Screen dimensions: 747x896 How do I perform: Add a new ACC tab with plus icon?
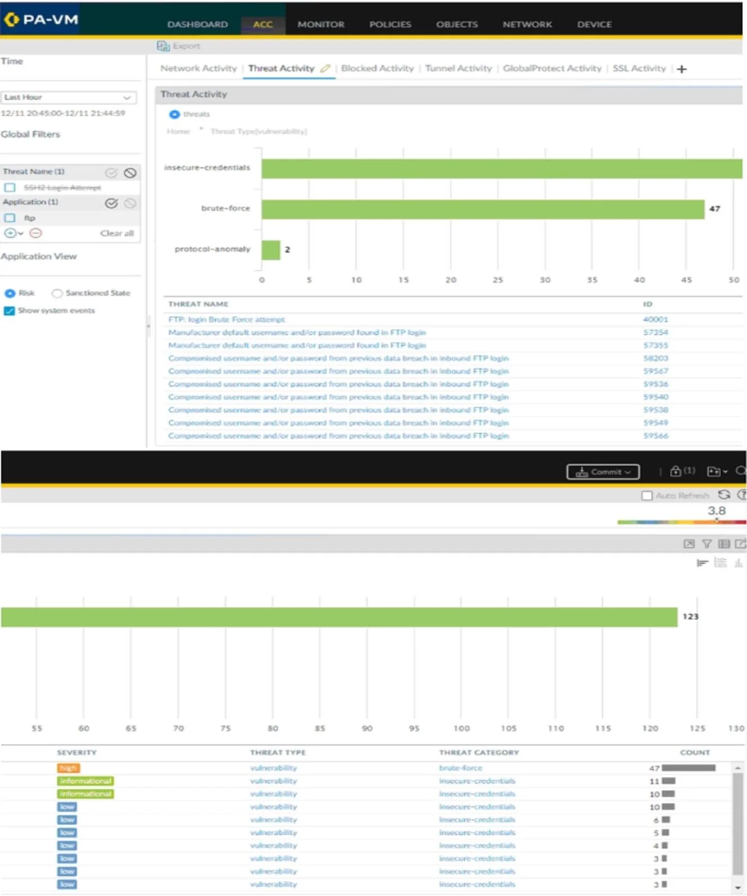[682, 69]
